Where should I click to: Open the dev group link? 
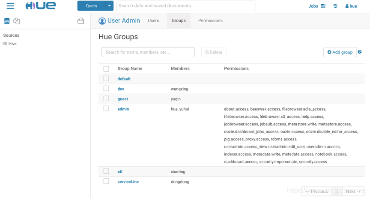pos(121,89)
